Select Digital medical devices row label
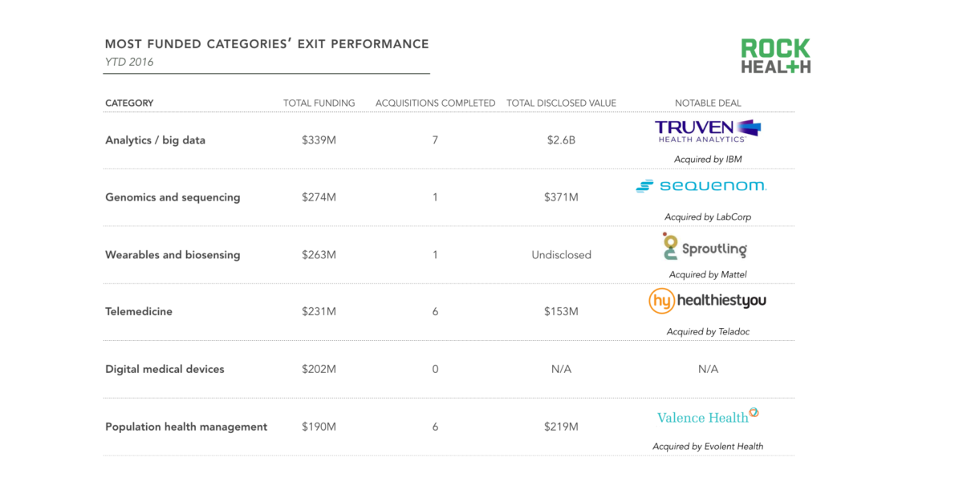Screen dimensions: 963x486 [x=165, y=370]
